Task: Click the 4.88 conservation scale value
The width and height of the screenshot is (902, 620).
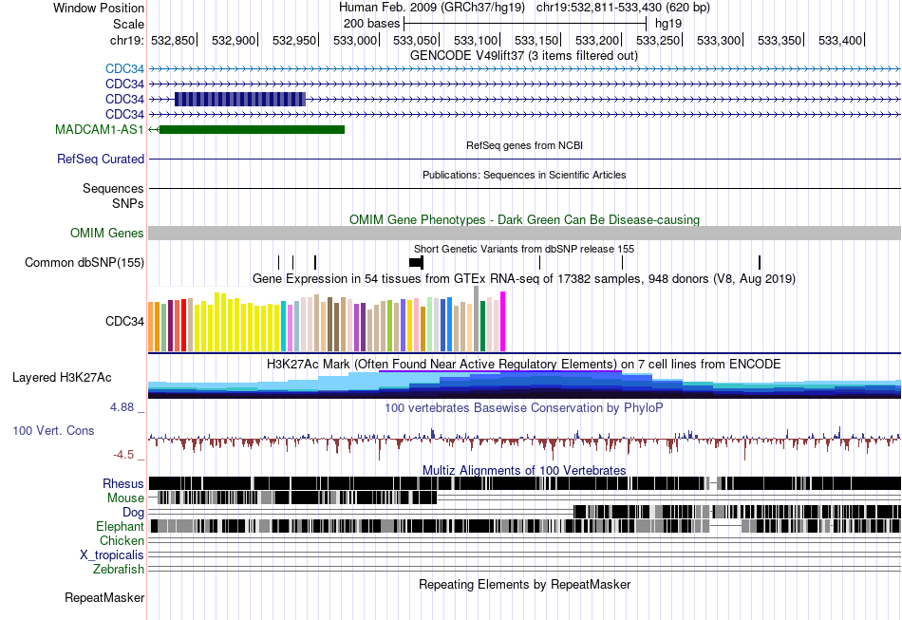Action: pyautogui.click(x=122, y=407)
